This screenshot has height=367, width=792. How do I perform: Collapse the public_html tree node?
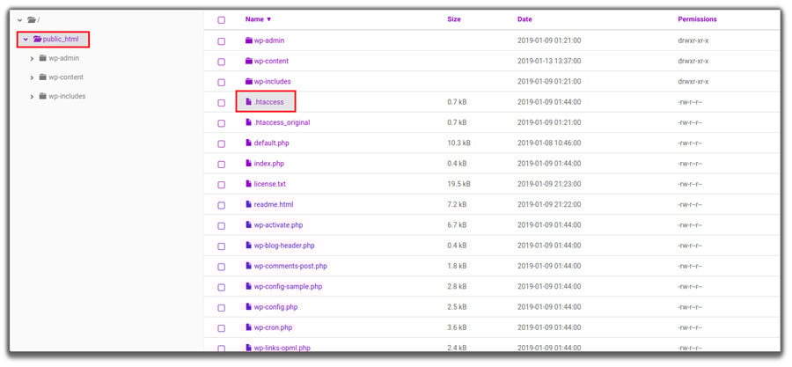(x=26, y=39)
